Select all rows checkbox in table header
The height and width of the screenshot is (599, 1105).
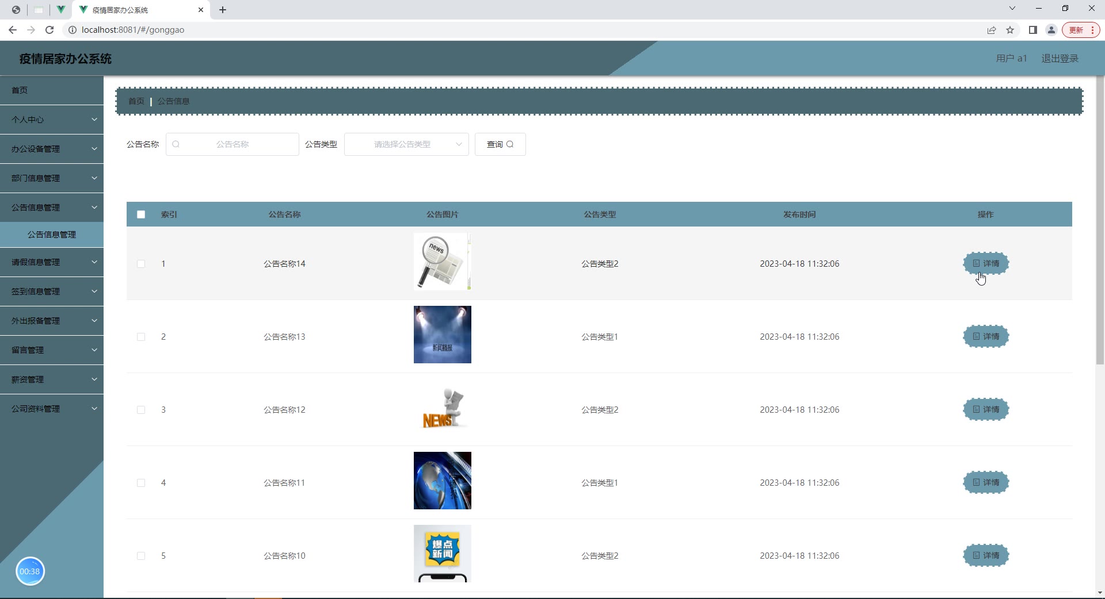[141, 214]
